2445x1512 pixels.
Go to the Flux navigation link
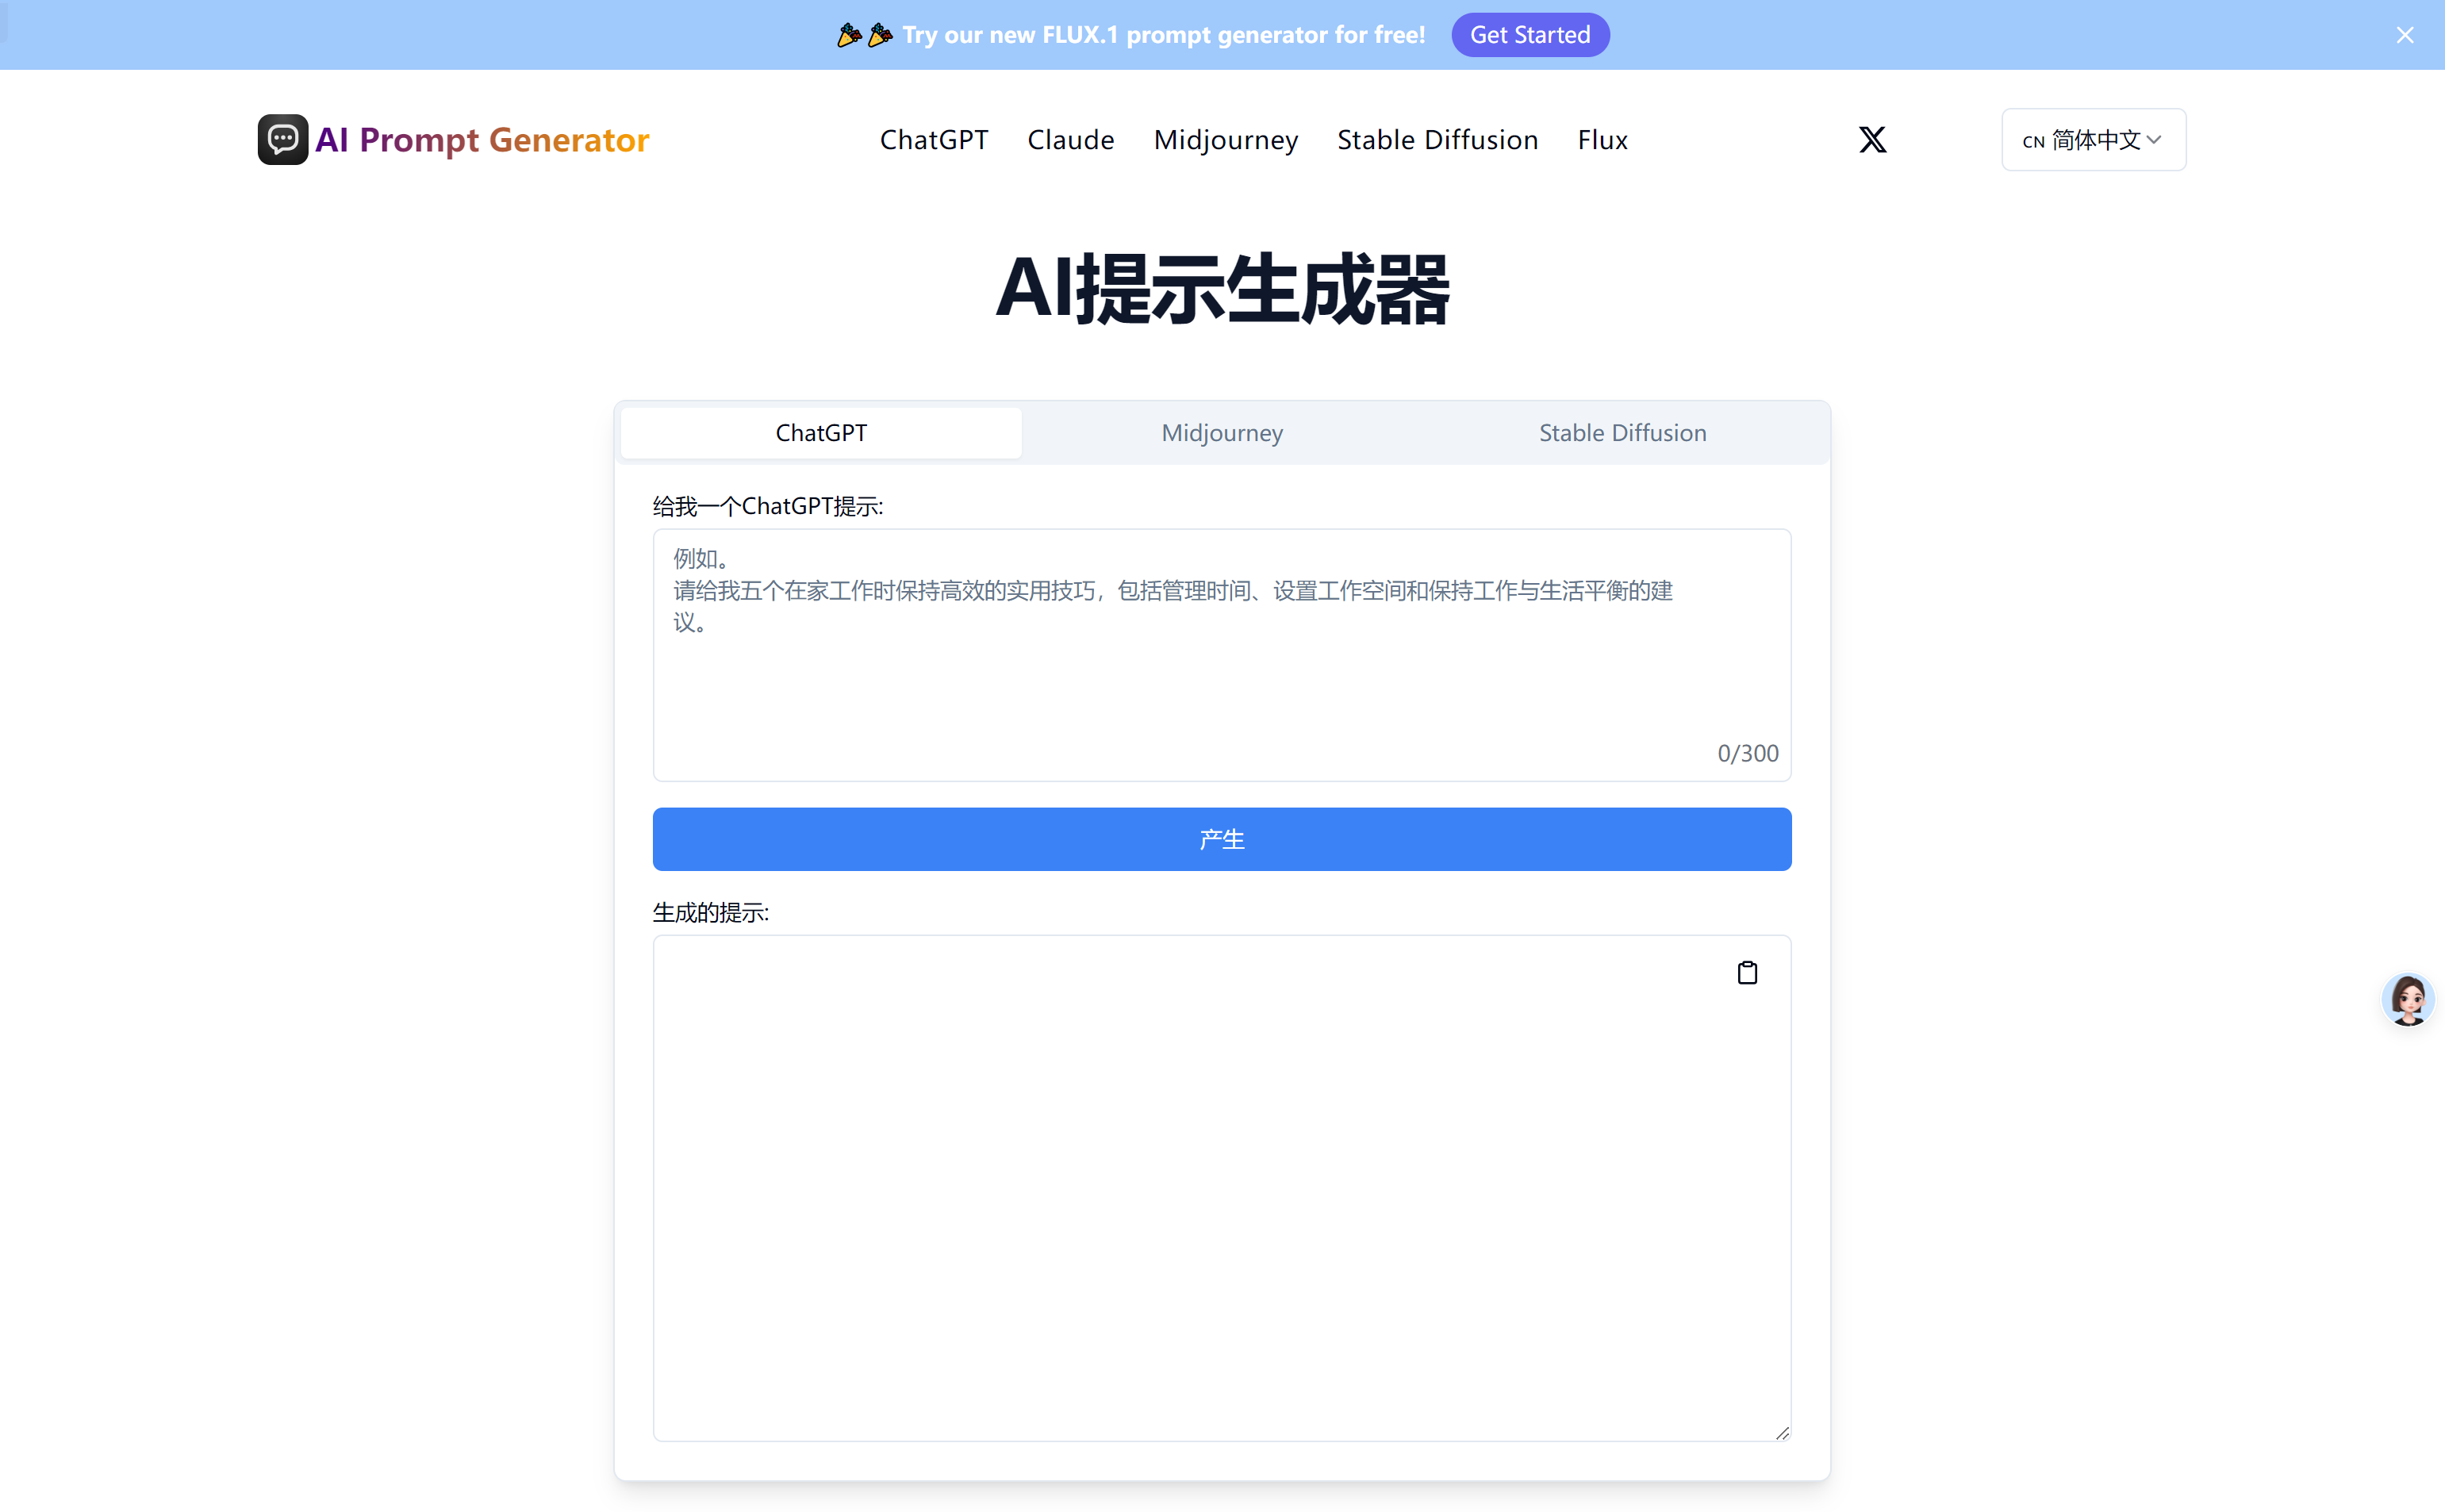[x=1602, y=140]
